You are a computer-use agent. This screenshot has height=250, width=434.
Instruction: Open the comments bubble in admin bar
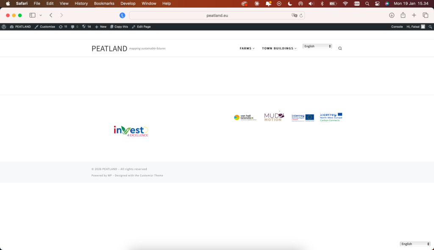tap(74, 27)
